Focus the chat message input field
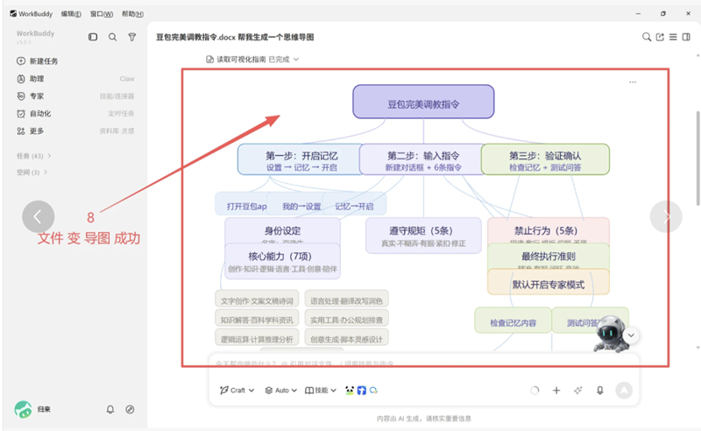The height and width of the screenshot is (431, 701). click(x=423, y=364)
